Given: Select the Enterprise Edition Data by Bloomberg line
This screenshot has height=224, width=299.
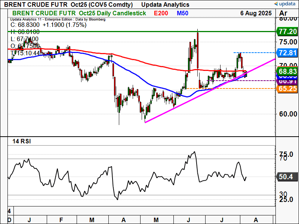Looking at the screenshot, I should tap(58, 19).
